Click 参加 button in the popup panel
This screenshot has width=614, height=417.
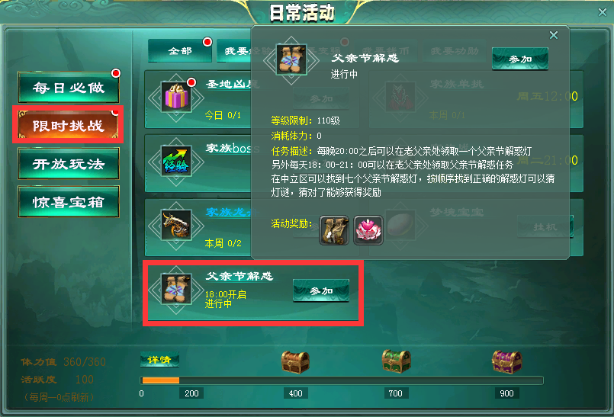point(520,59)
